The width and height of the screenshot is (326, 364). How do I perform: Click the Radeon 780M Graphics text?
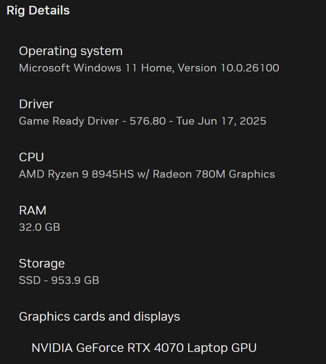tap(214, 174)
